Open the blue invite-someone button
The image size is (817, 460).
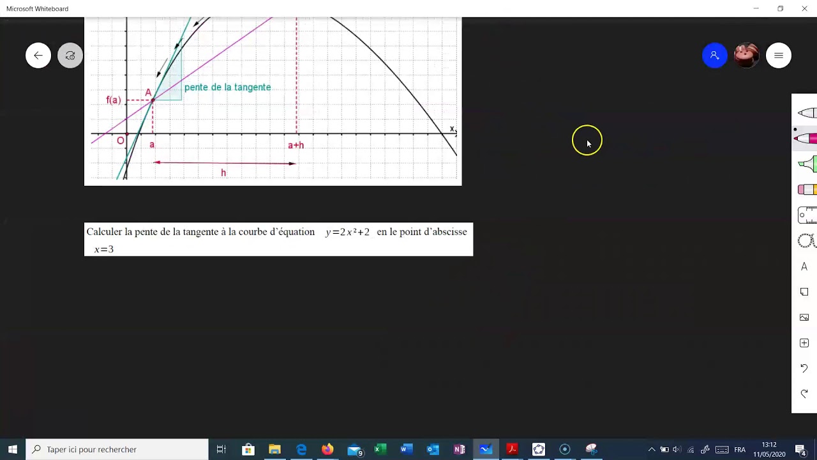[715, 56]
